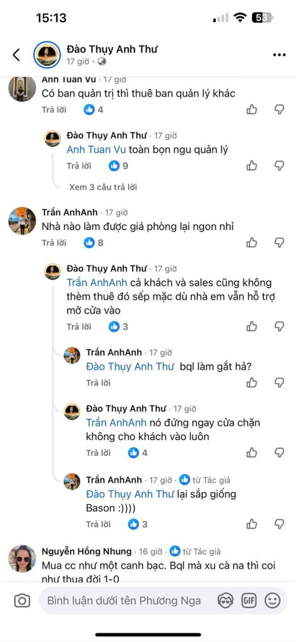Reply to 'lại sắp giống Bason' comment

click(98, 524)
